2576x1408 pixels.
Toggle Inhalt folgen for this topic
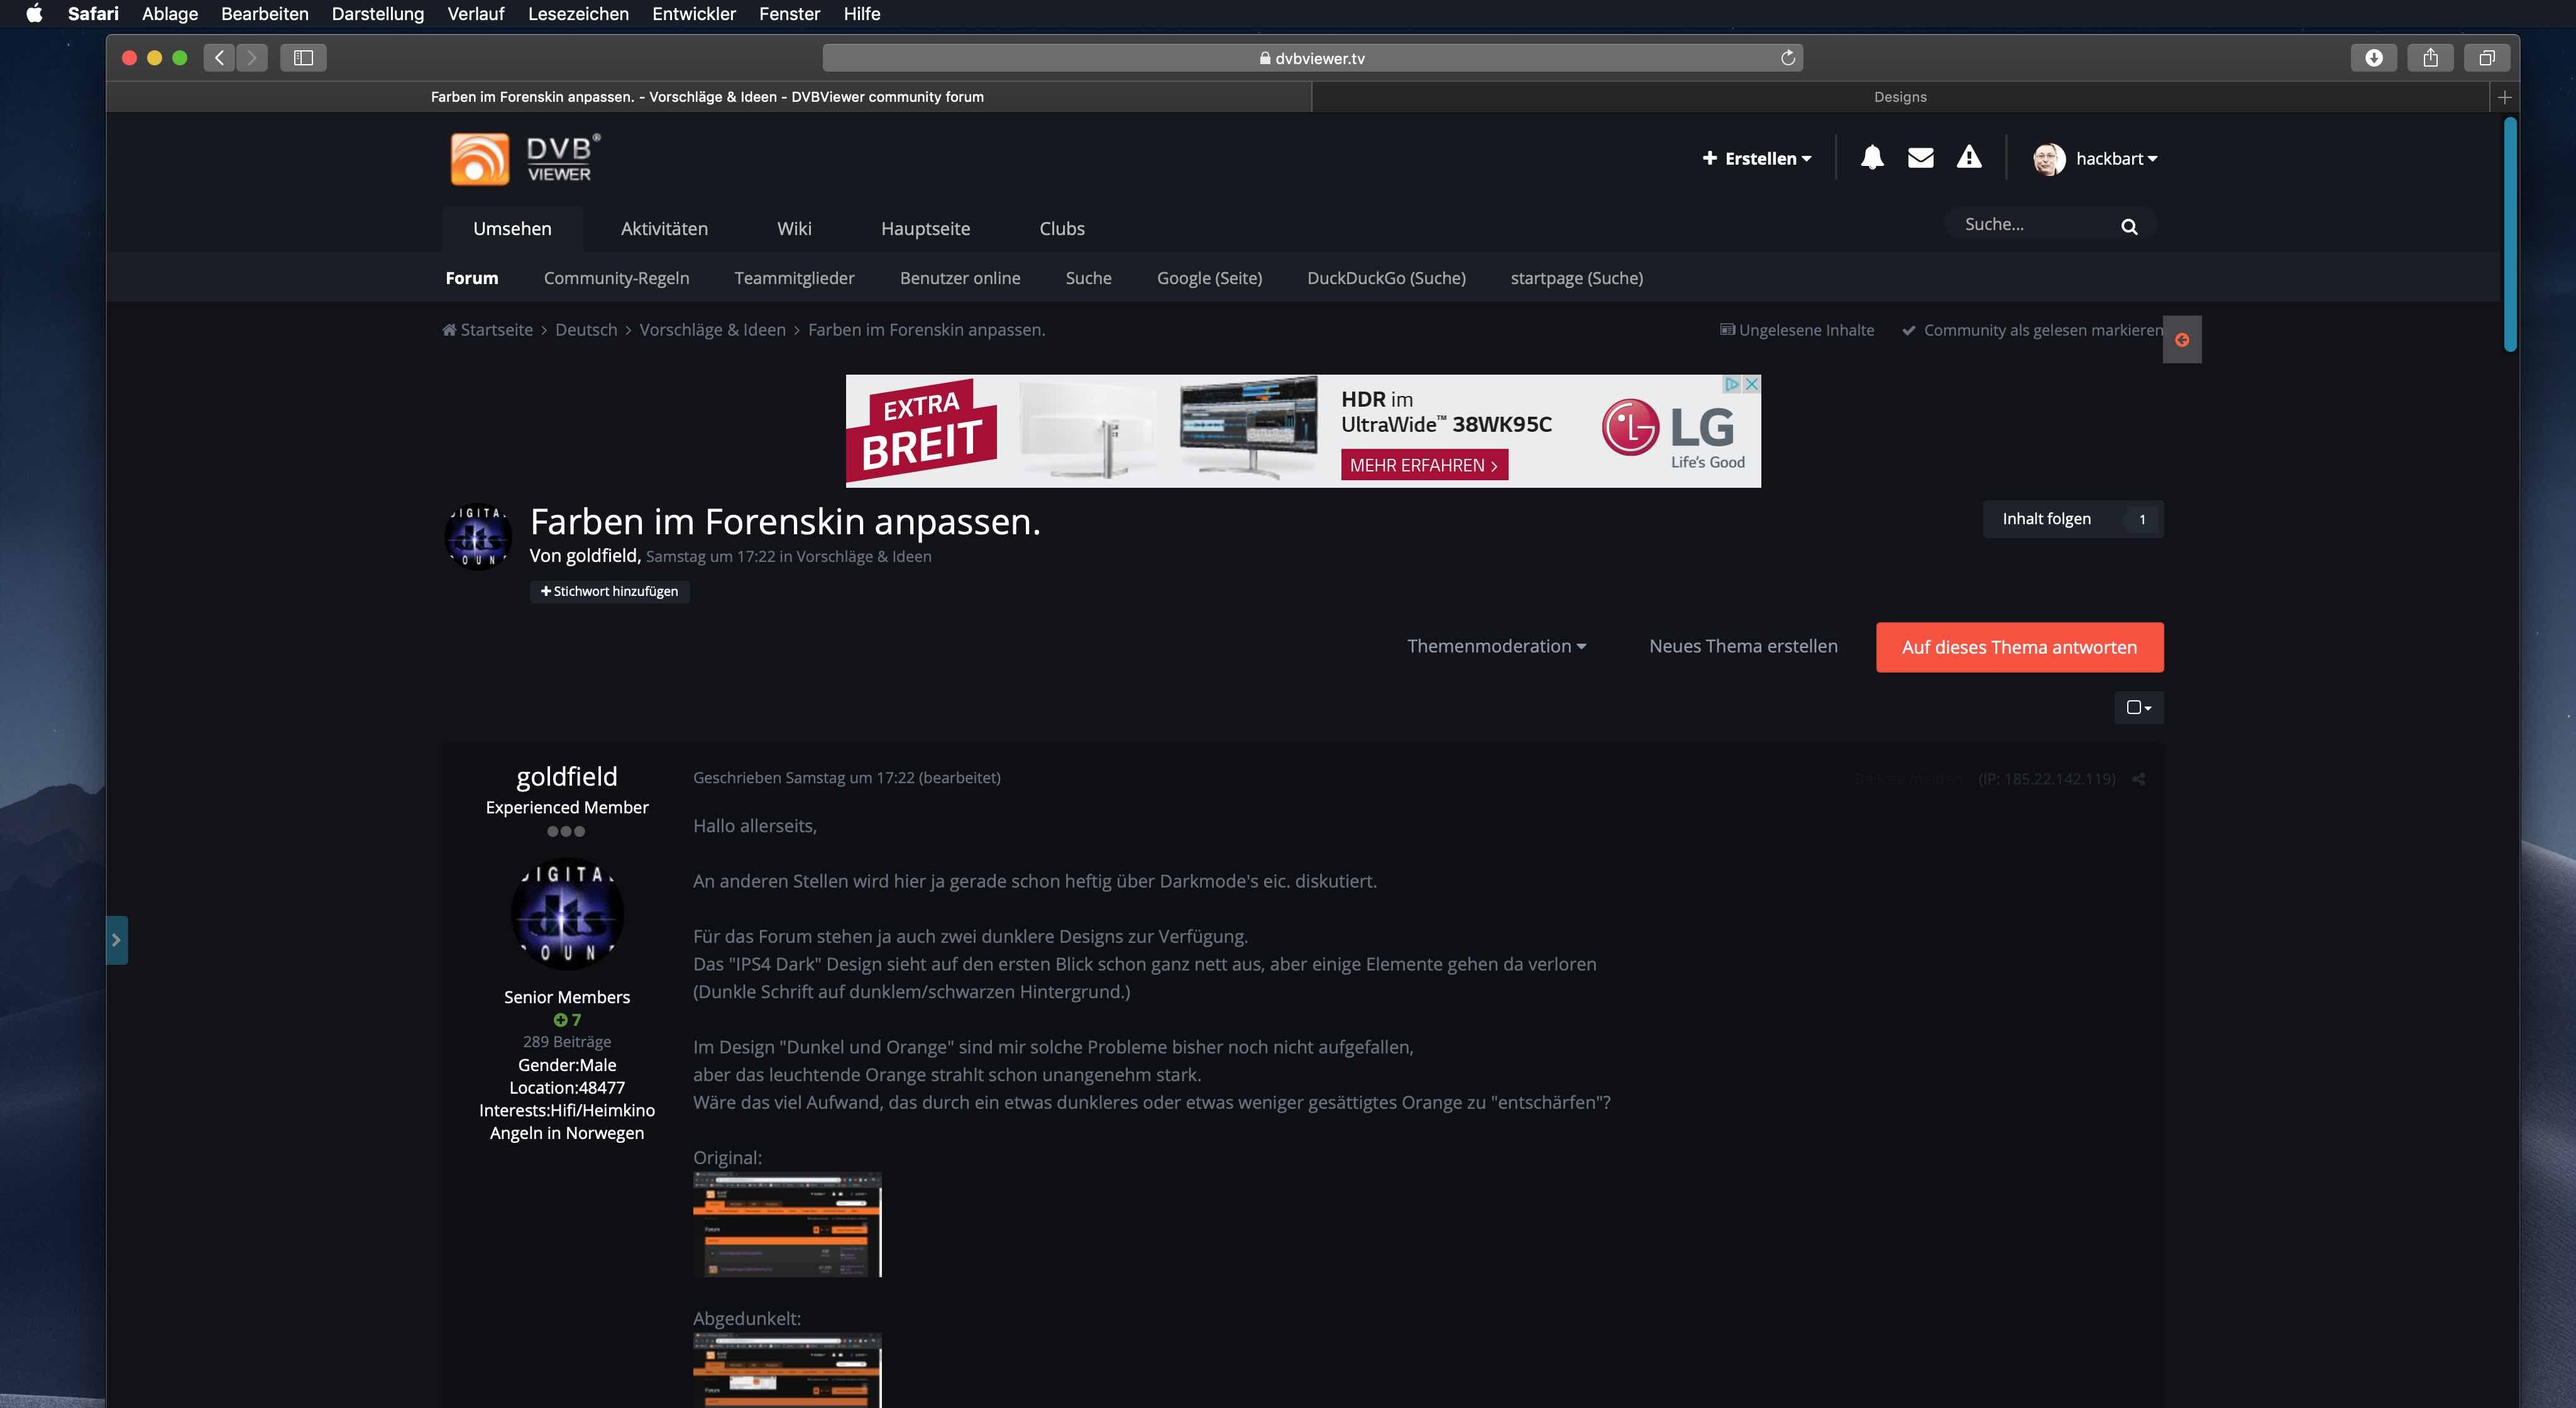(2046, 519)
